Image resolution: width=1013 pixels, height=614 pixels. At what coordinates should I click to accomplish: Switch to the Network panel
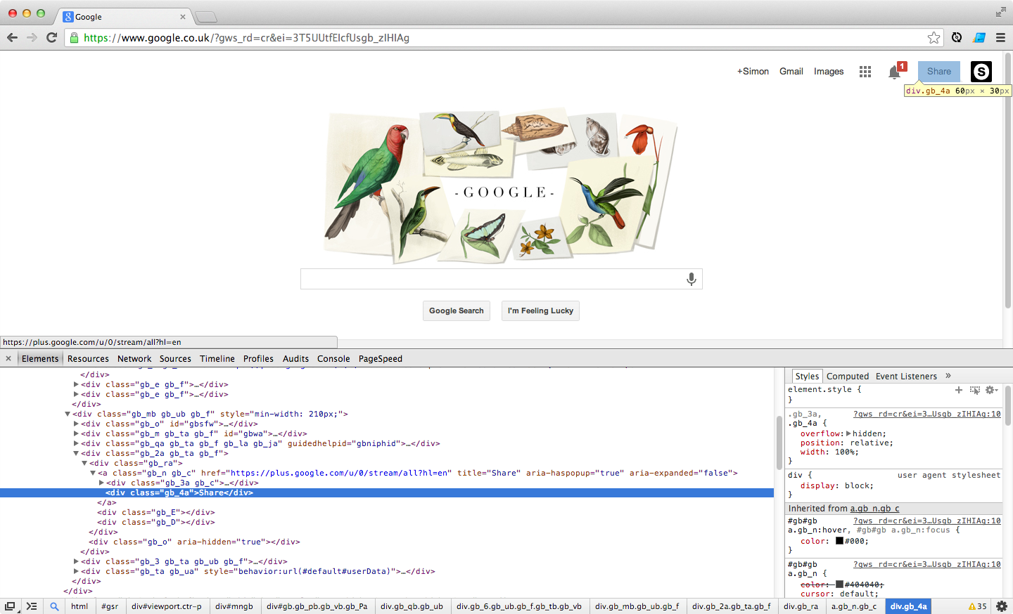coord(134,358)
